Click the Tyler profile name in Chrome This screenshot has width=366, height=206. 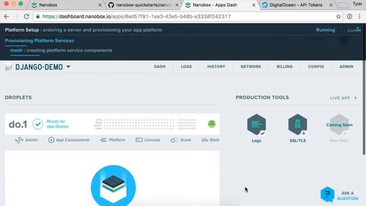click(x=357, y=4)
